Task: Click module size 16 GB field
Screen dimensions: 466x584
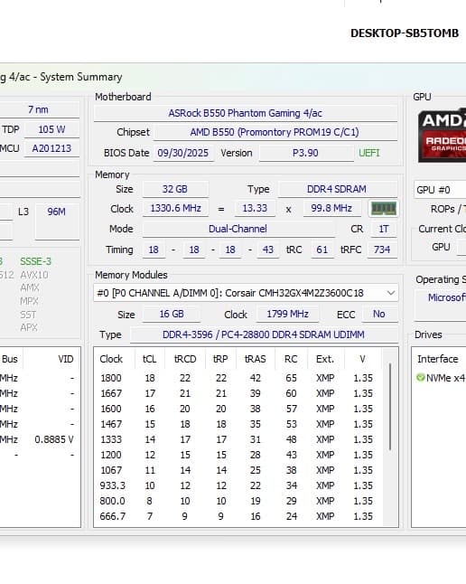Action: [x=172, y=314]
